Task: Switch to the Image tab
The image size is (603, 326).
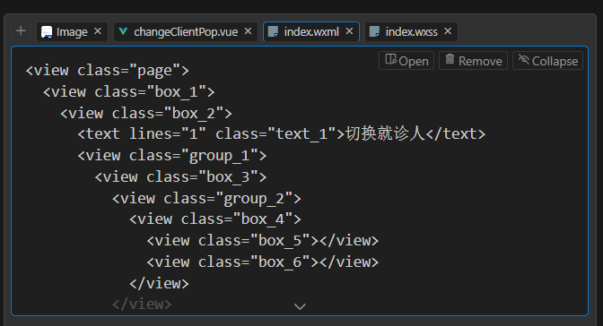Action: pos(73,31)
